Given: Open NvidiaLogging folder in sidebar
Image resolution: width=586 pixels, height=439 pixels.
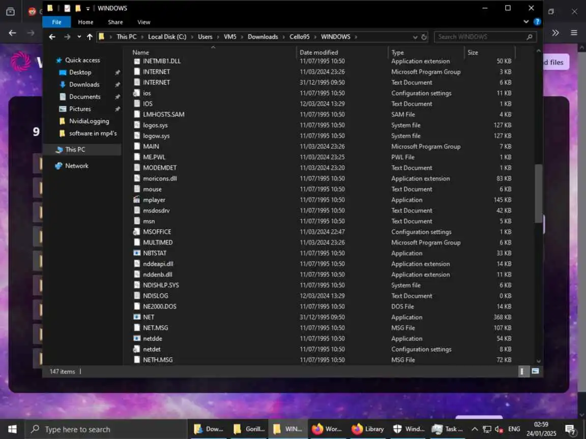Looking at the screenshot, I should point(89,121).
